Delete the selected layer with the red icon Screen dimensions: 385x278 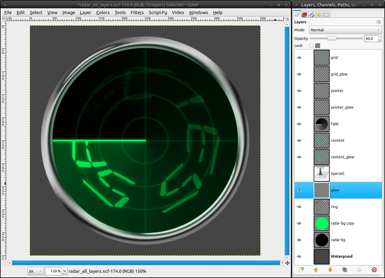pos(374,270)
